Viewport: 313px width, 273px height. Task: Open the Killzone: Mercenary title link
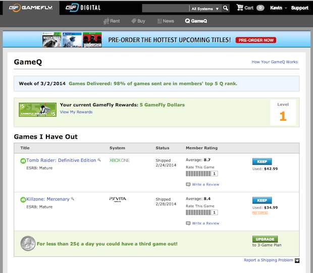pos(48,199)
